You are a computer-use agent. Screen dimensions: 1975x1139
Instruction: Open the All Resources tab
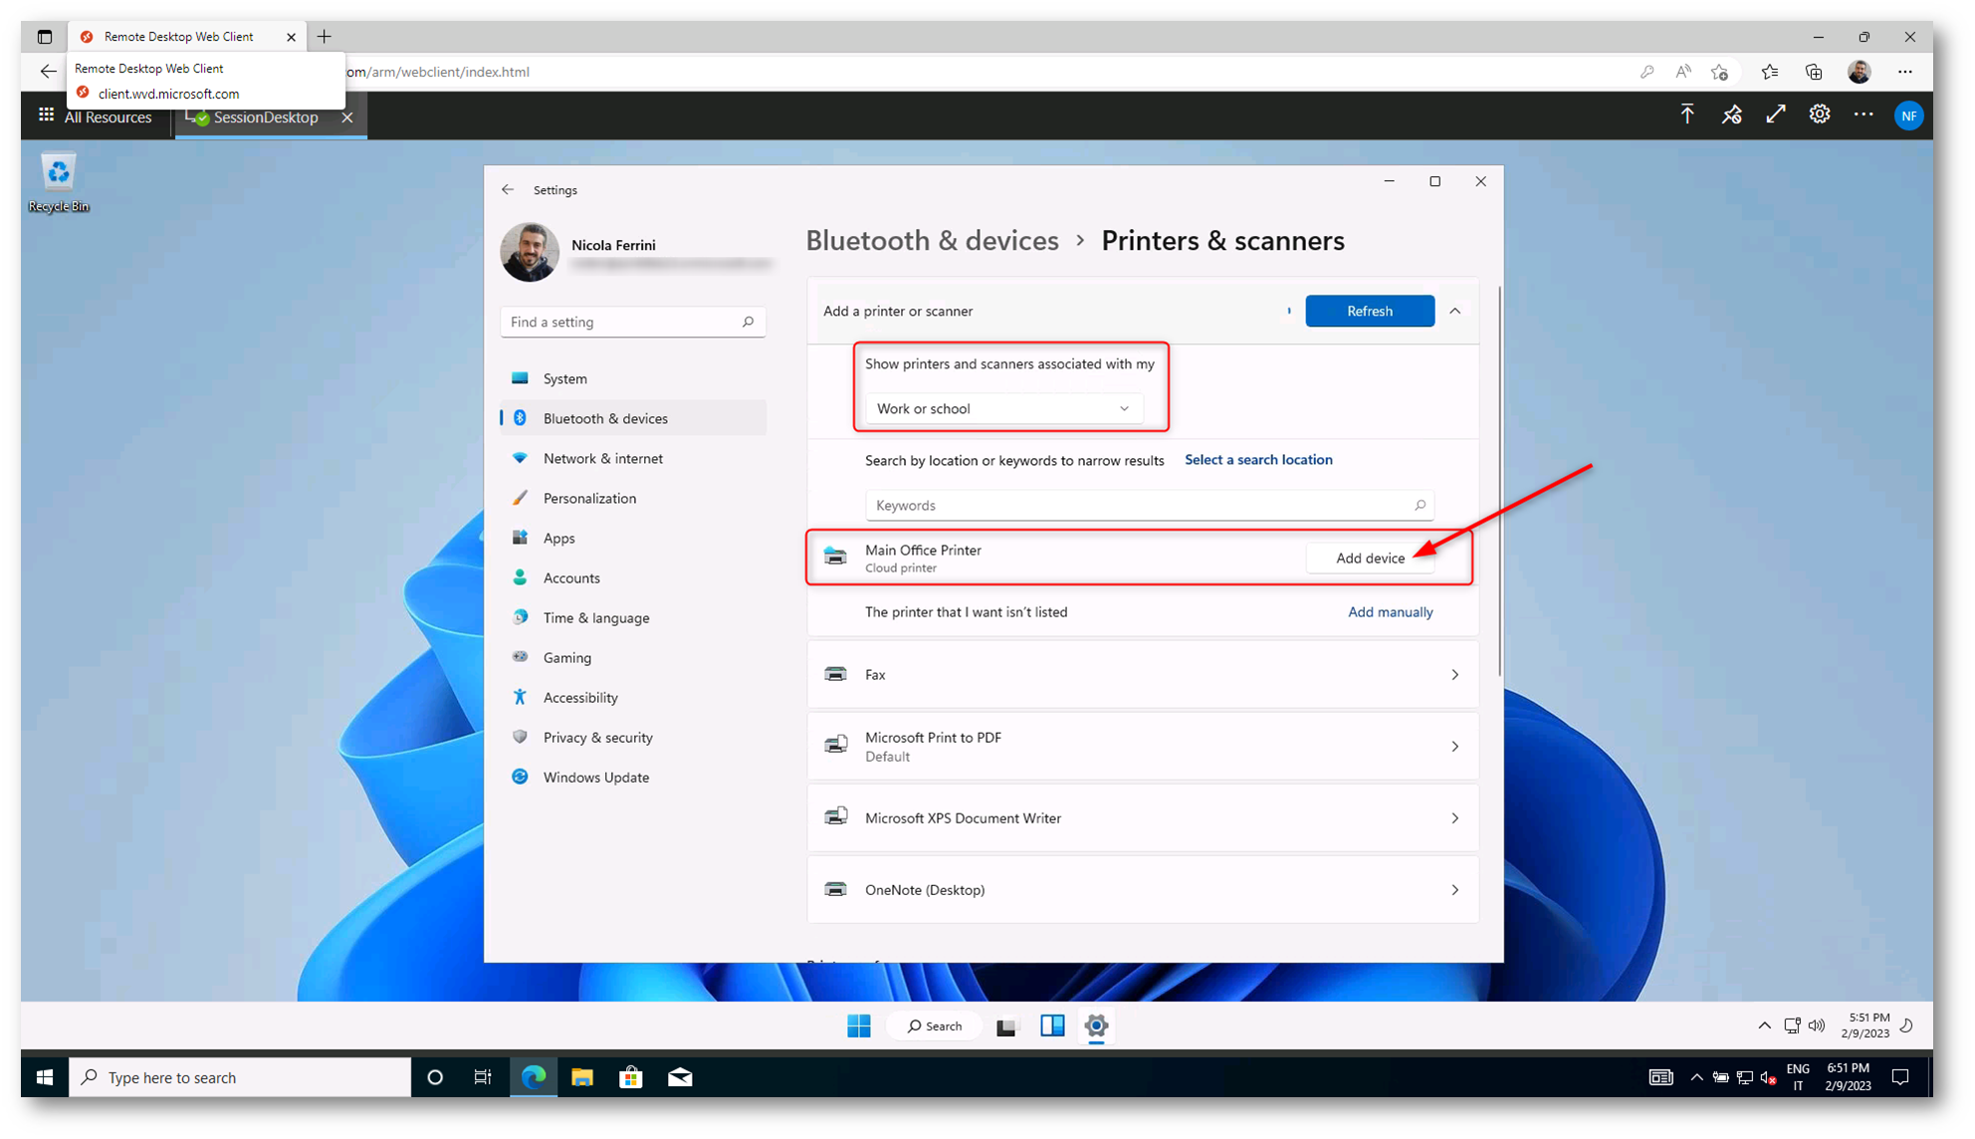pyautogui.click(x=108, y=116)
